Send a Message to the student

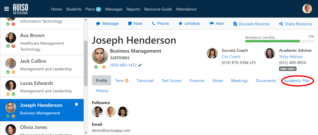pos(107,24)
